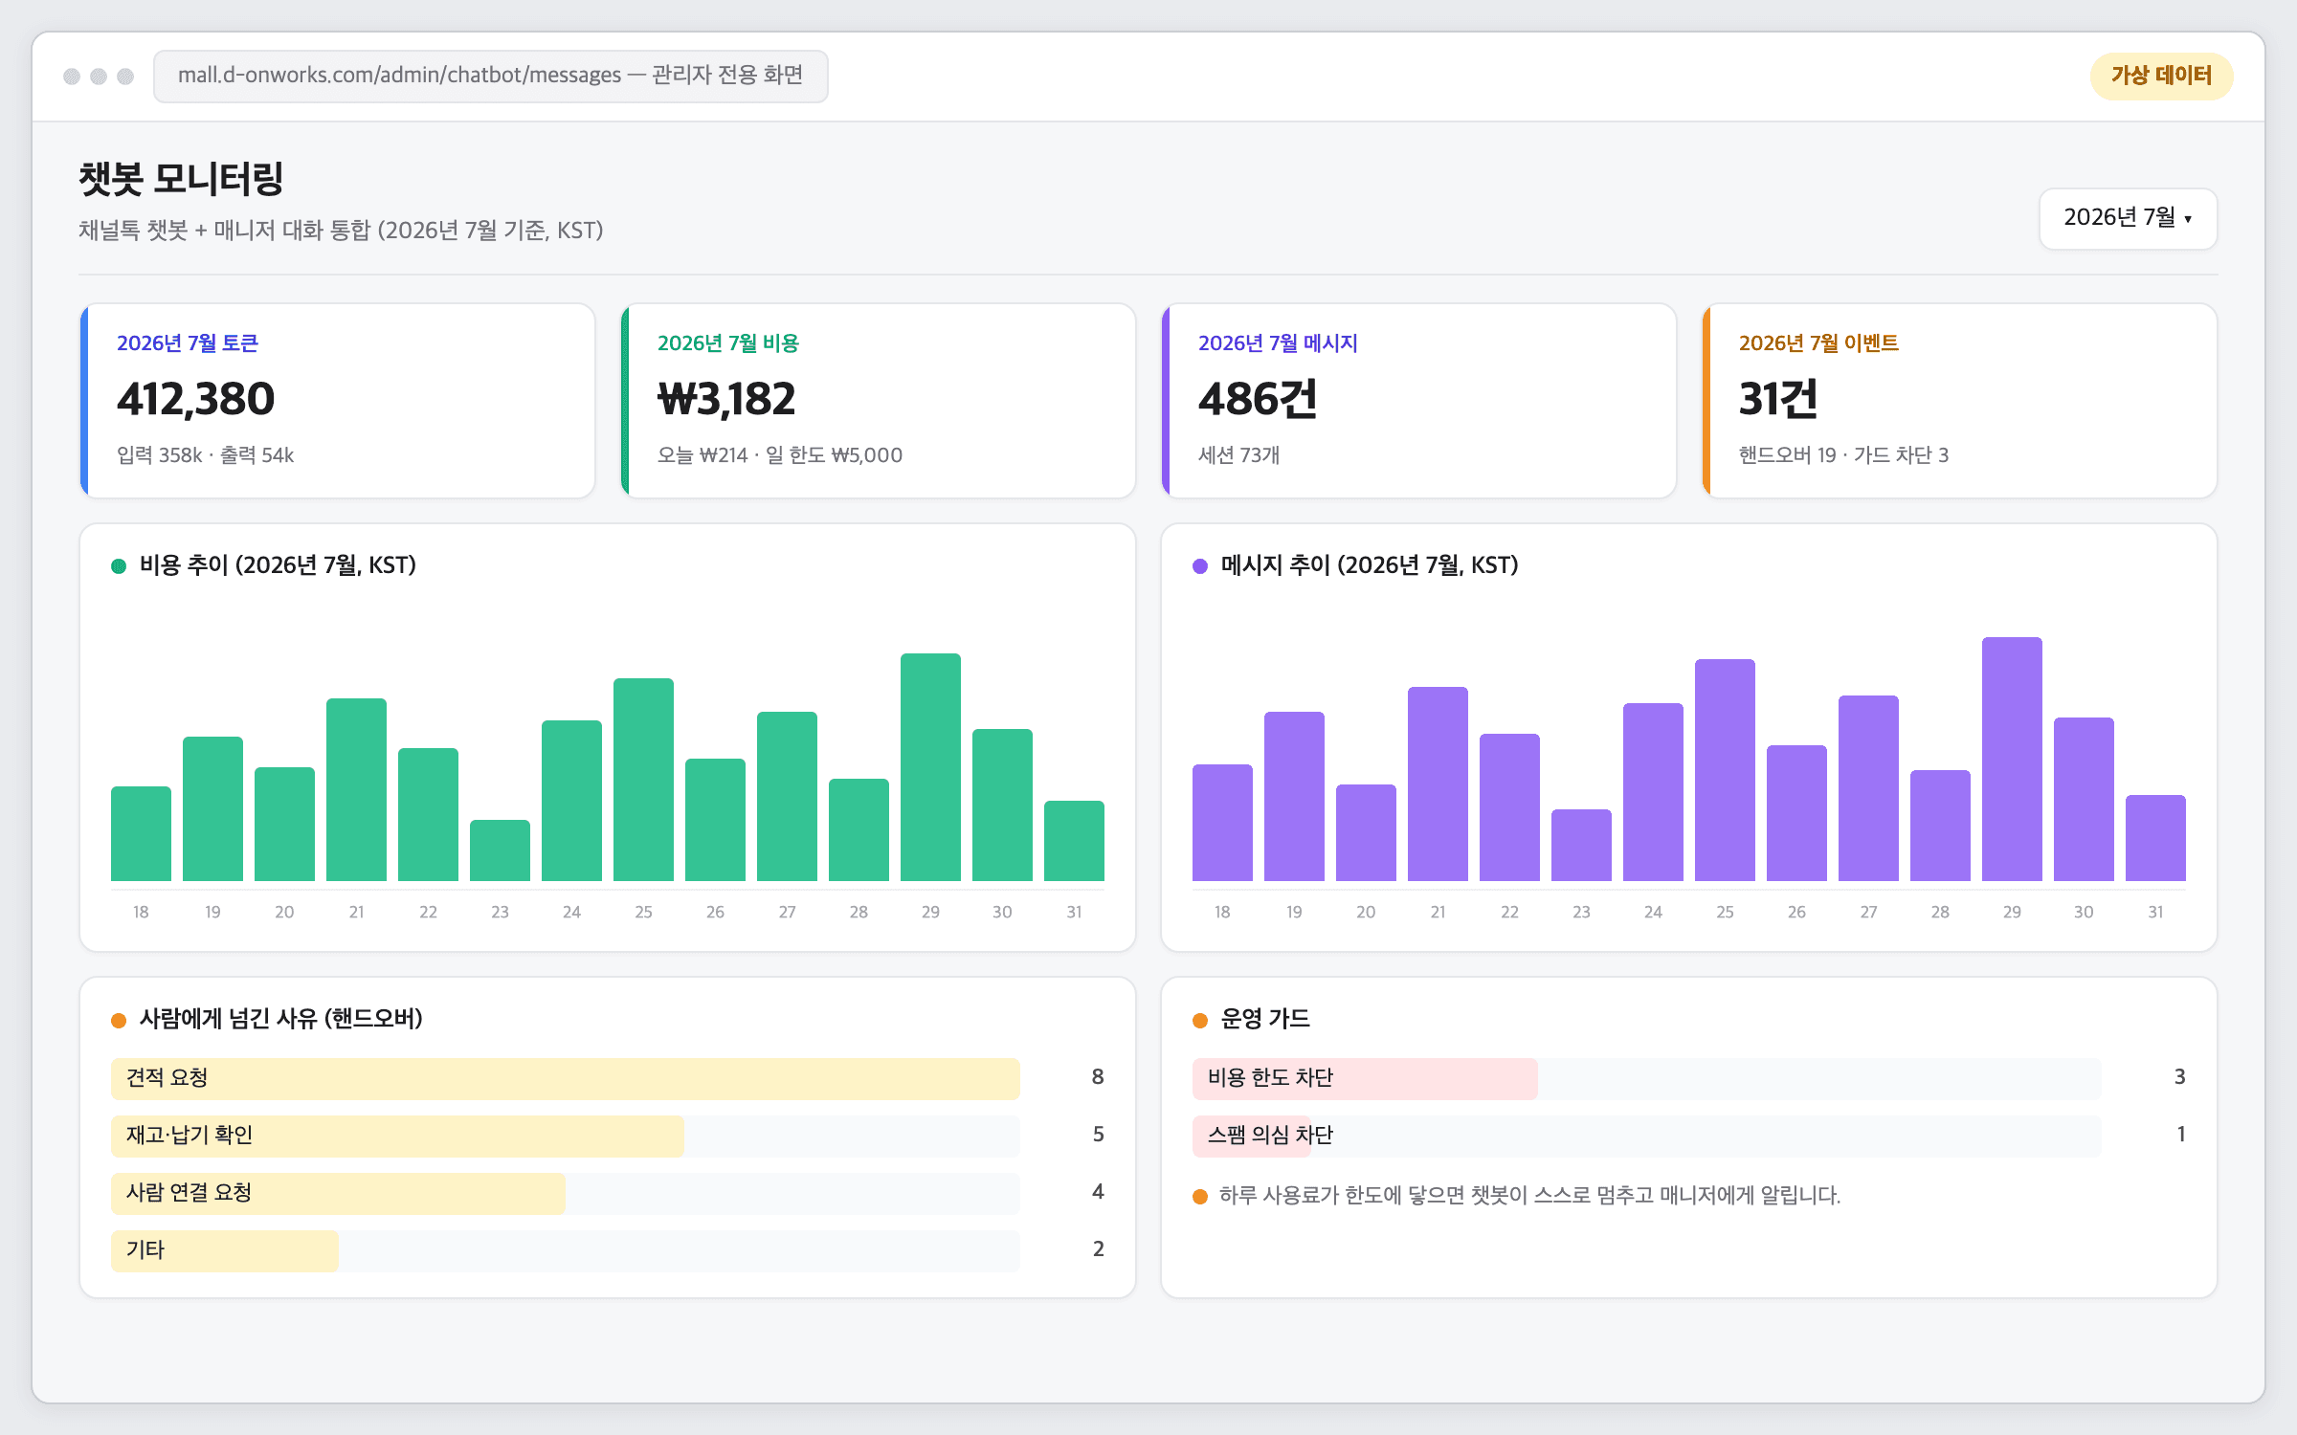Click the token total 412,380
2297x1435 pixels.
tap(195, 399)
